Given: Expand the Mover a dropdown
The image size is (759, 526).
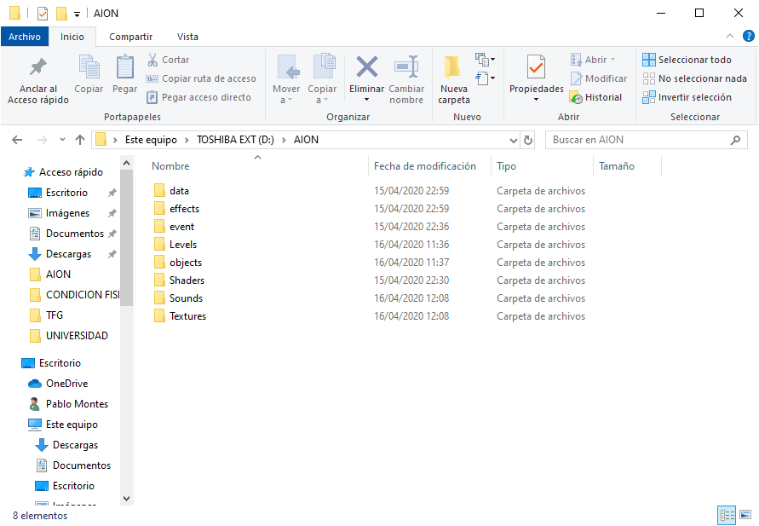Looking at the screenshot, I should point(286,100).
